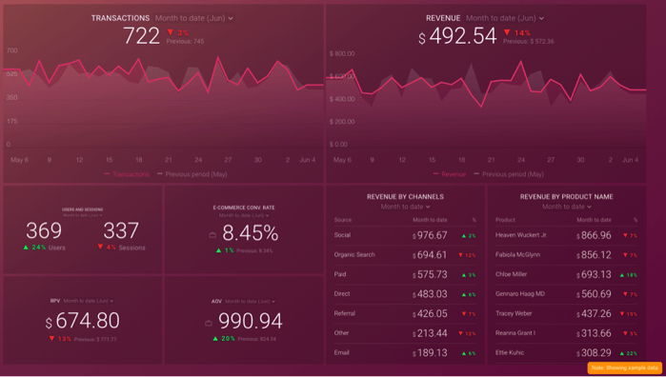Open the Revenue chart date range dropdown
The image size is (666, 377).
pyautogui.click(x=505, y=18)
